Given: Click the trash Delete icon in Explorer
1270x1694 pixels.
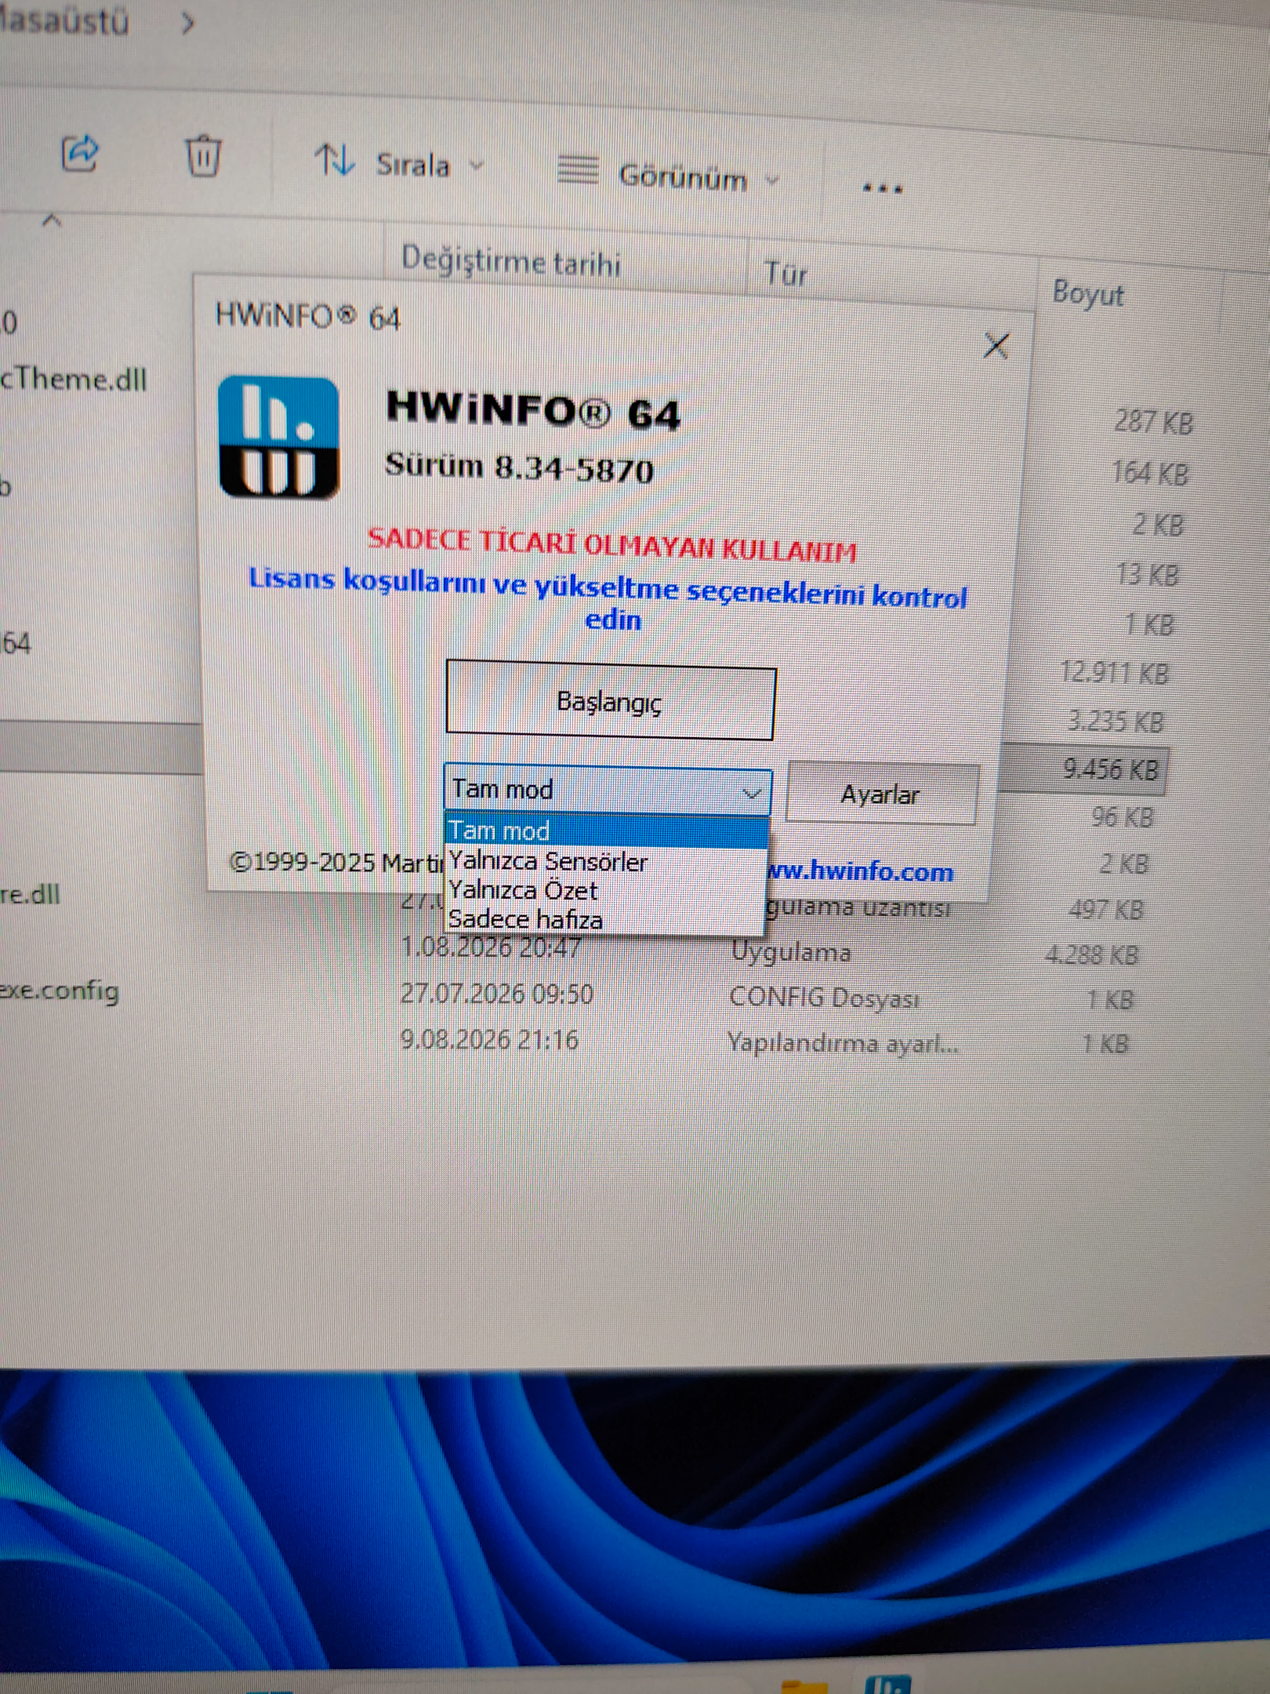Looking at the screenshot, I should pos(203,155).
